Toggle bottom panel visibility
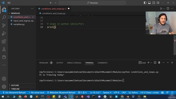The width and height of the screenshot is (176, 99). click(149, 3)
